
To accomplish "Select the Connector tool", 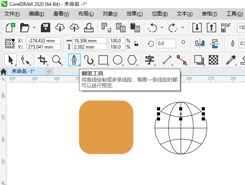I will 182,60.
